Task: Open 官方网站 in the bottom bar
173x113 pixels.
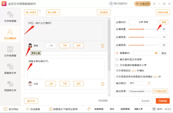Action: tap(11, 109)
